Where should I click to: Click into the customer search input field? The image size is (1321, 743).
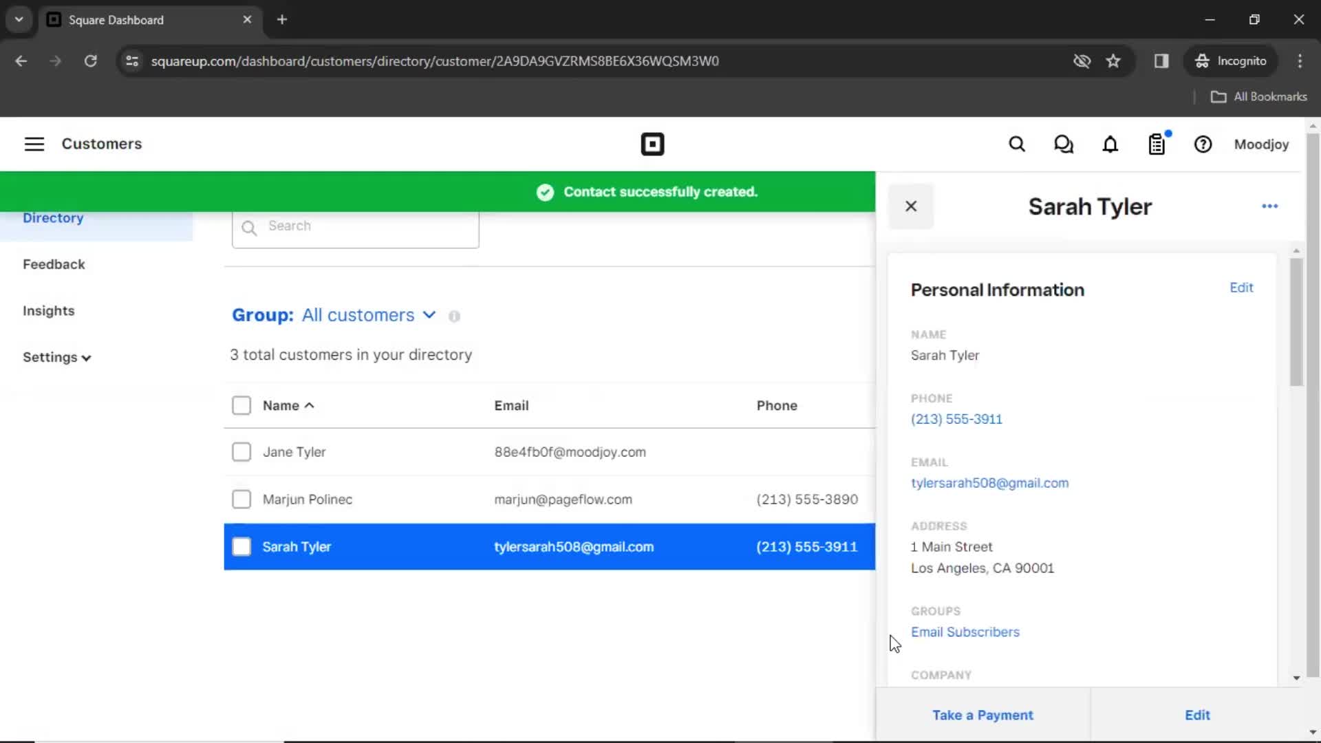click(x=355, y=226)
